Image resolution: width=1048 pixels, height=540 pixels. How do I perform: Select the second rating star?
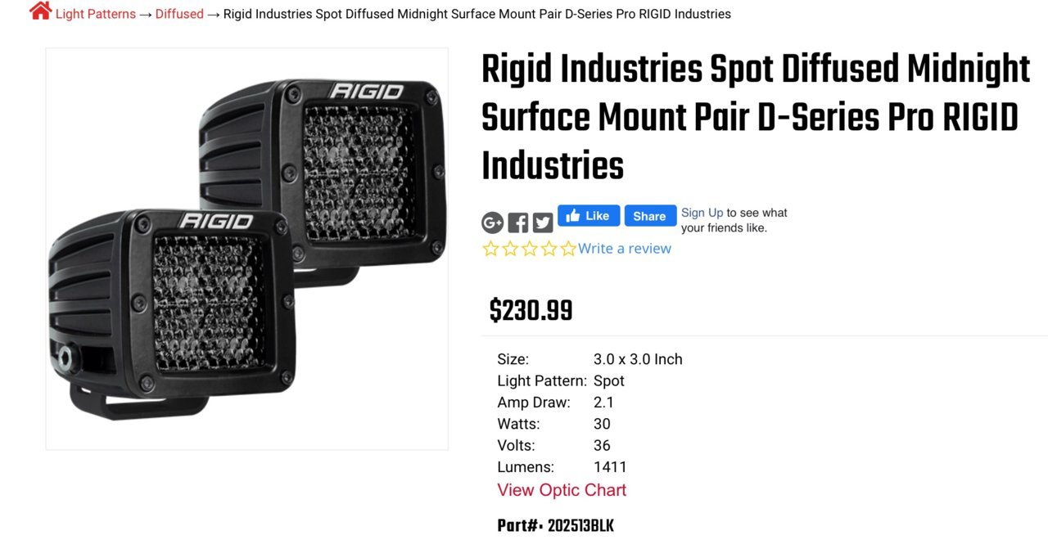[510, 249]
